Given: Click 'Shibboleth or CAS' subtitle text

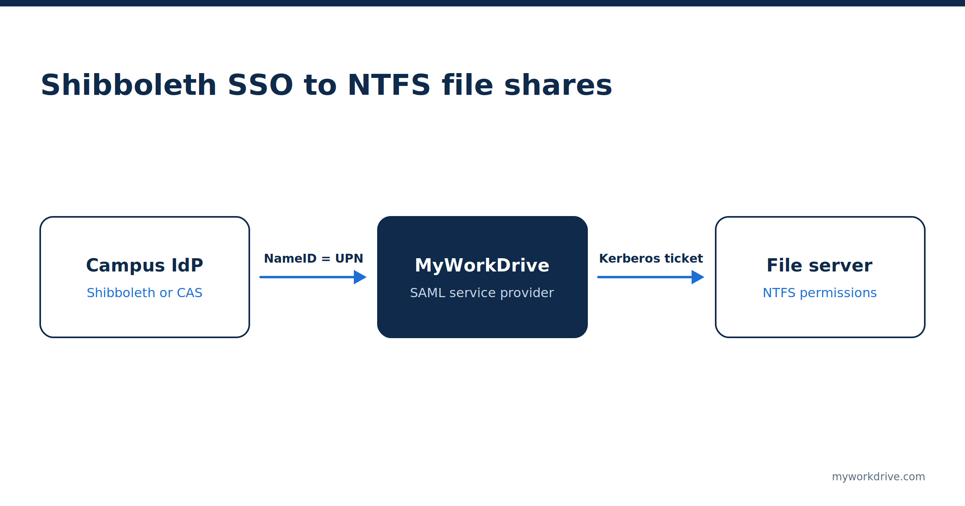Looking at the screenshot, I should pos(145,293).
